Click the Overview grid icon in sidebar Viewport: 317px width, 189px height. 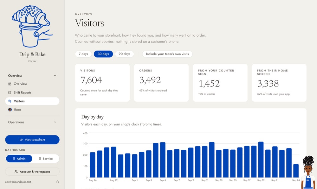(x=10, y=84)
